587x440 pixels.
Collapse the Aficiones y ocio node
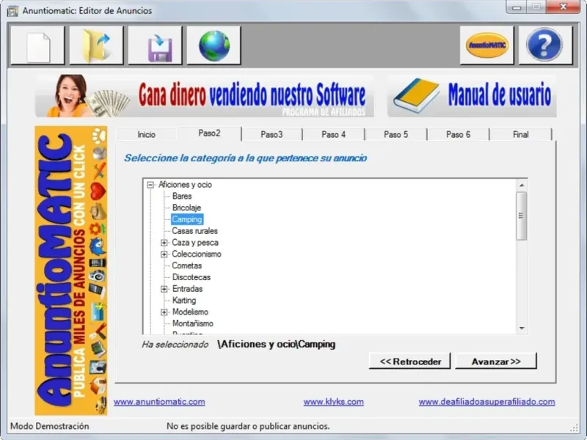pyautogui.click(x=150, y=185)
